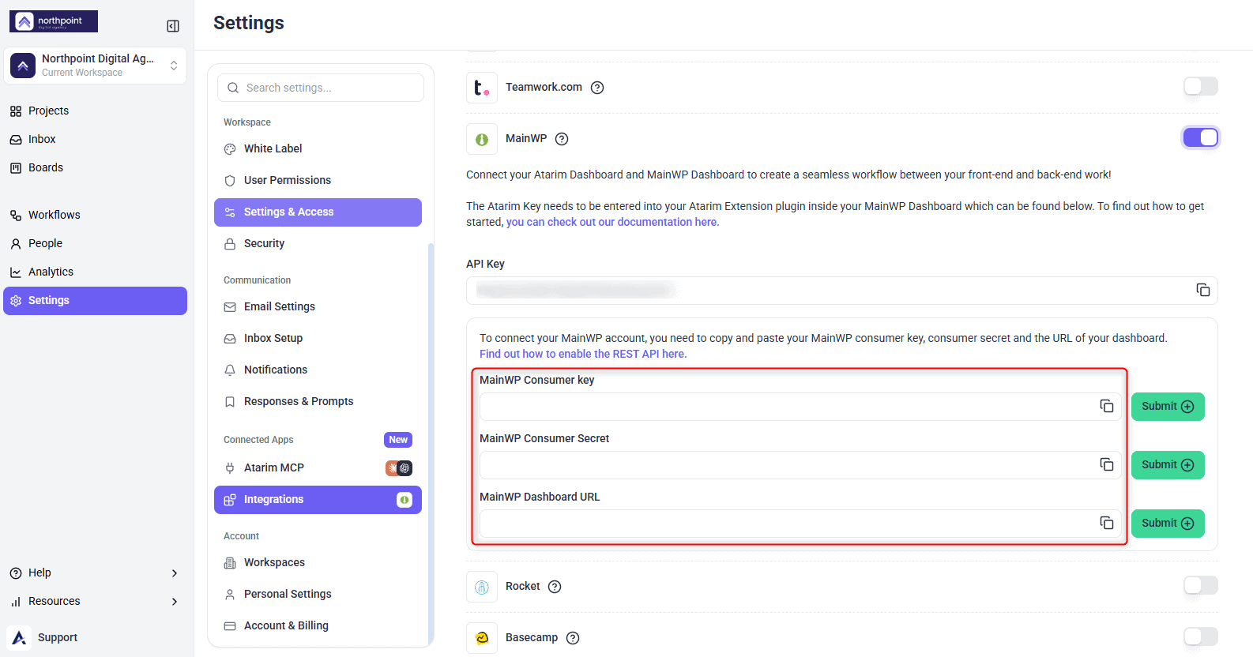Image resolution: width=1253 pixels, height=657 pixels.
Task: Disable the MainWP integration toggle
Action: [1201, 137]
